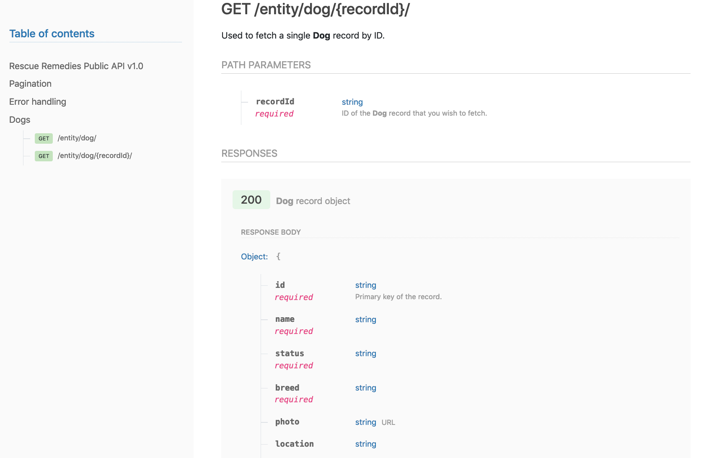
Task: Click the photo field name
Action: click(287, 422)
